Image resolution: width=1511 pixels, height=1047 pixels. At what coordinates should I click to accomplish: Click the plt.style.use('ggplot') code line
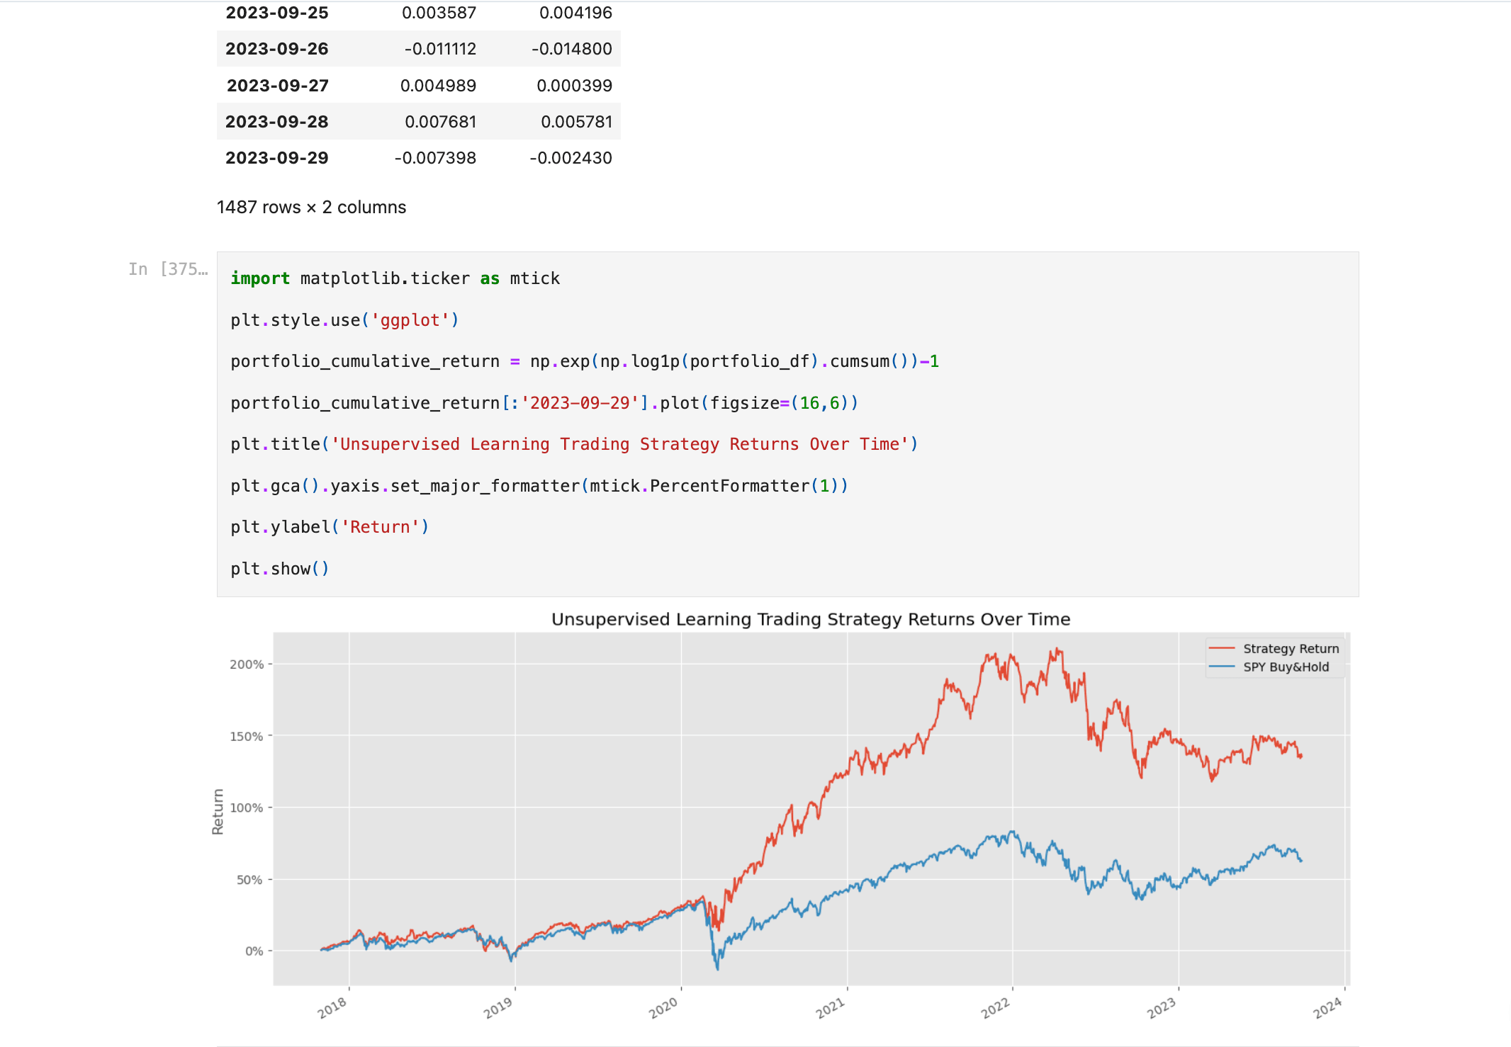click(344, 320)
